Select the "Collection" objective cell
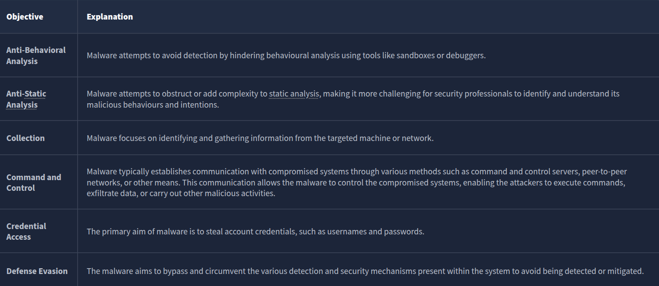This screenshot has width=659, height=286. [25, 138]
